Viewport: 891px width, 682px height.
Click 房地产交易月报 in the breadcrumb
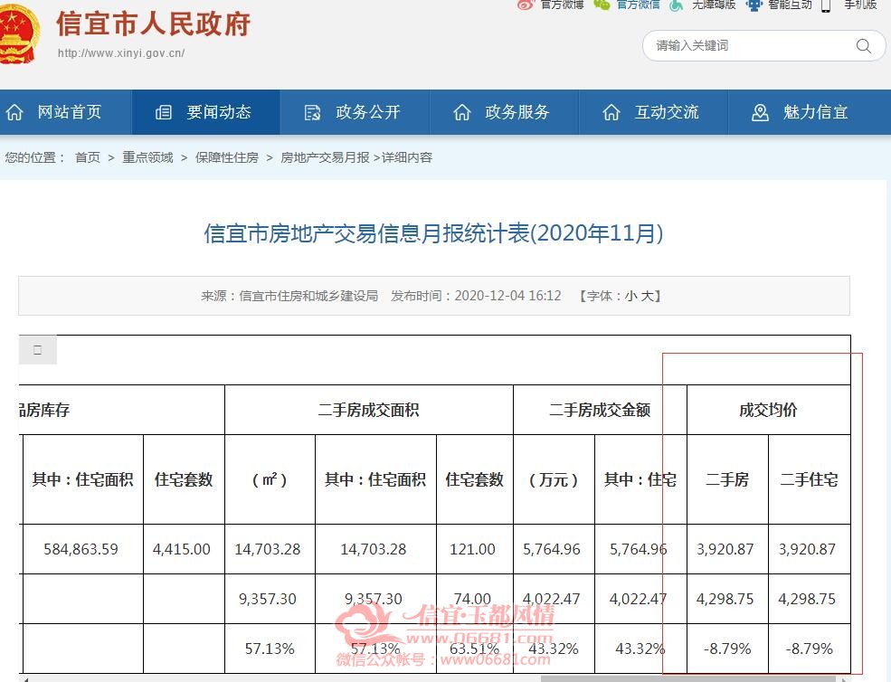(x=325, y=157)
